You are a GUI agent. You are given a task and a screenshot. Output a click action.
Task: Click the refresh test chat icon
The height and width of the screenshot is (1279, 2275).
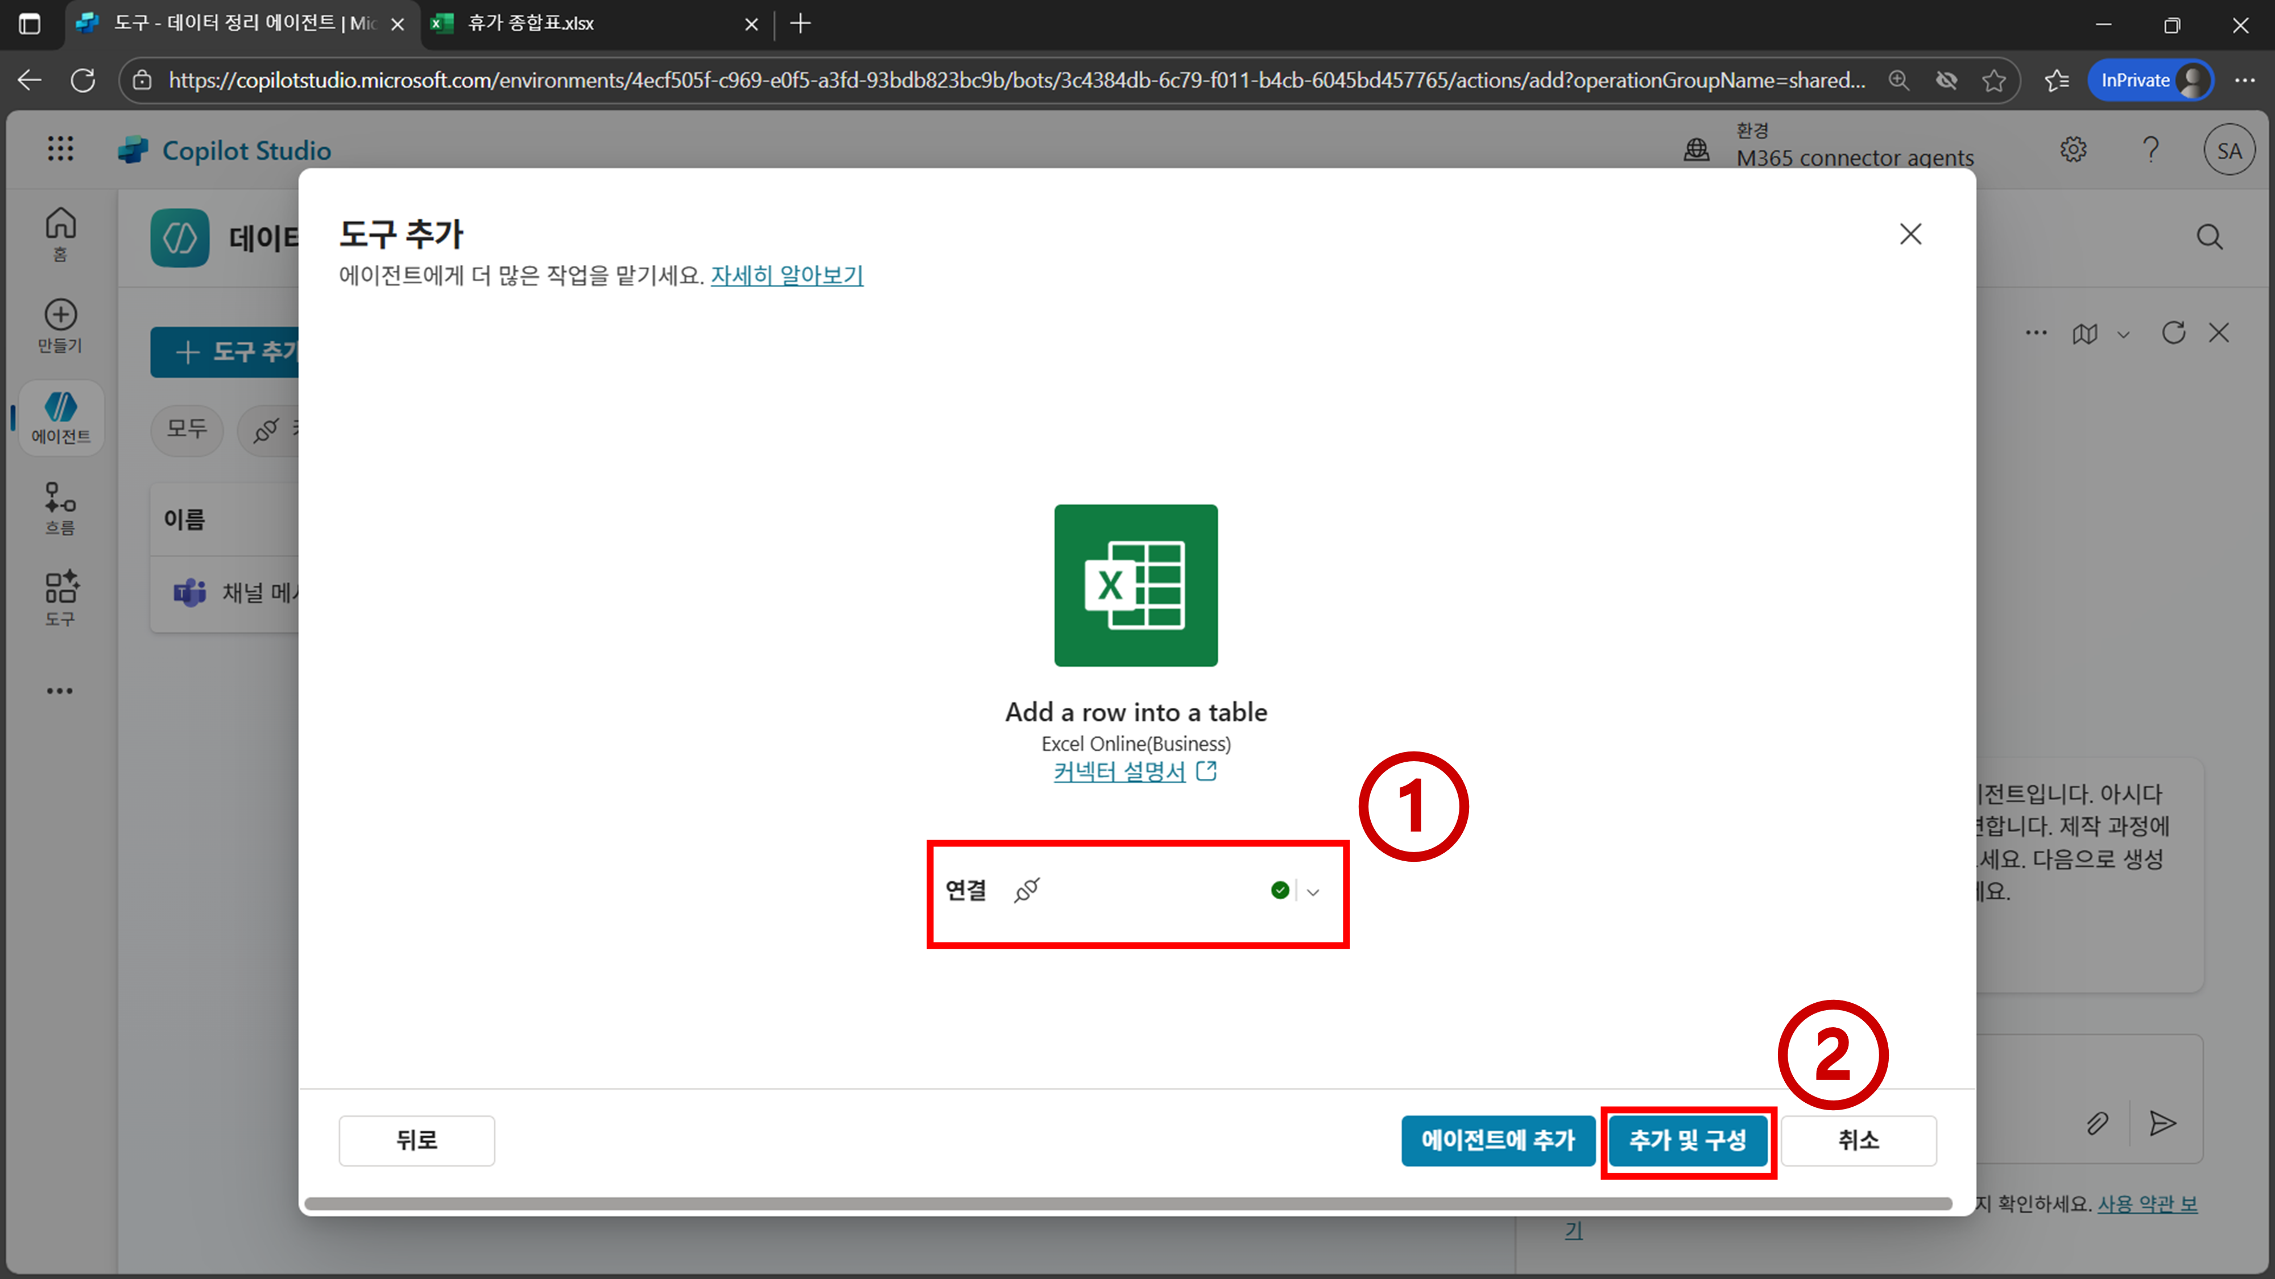tap(2173, 333)
